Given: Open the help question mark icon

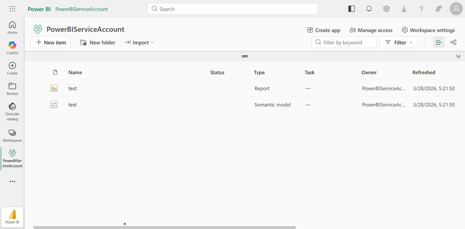Looking at the screenshot, I should [421, 9].
